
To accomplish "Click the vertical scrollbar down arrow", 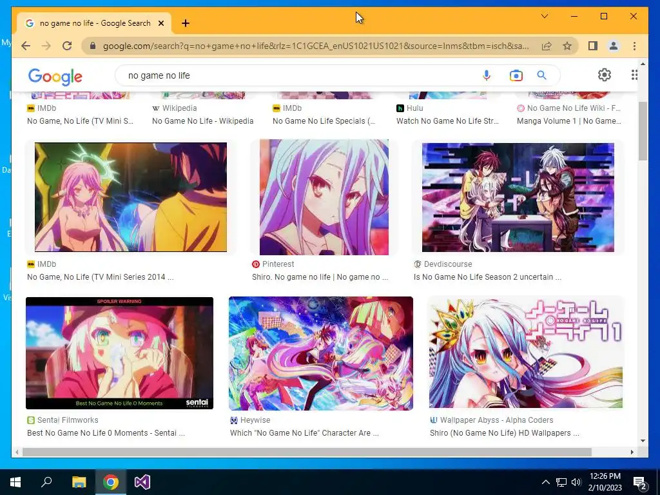I will (643, 441).
